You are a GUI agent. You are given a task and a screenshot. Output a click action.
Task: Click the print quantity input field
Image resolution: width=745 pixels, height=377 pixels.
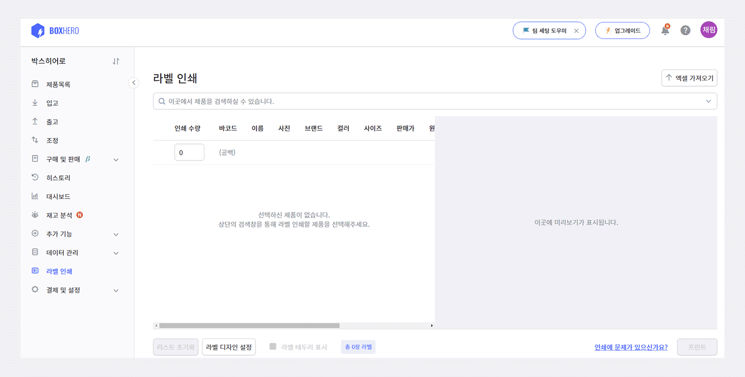(x=189, y=152)
